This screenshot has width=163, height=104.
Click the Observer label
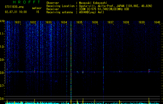tap(53, 3)
